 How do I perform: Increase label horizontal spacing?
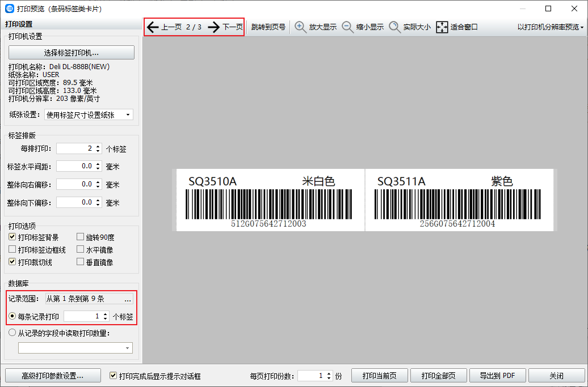[x=98, y=164]
